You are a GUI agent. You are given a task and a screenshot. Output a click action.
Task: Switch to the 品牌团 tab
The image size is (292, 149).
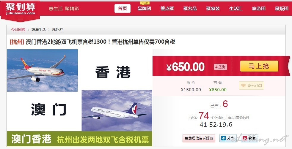point(144,9)
